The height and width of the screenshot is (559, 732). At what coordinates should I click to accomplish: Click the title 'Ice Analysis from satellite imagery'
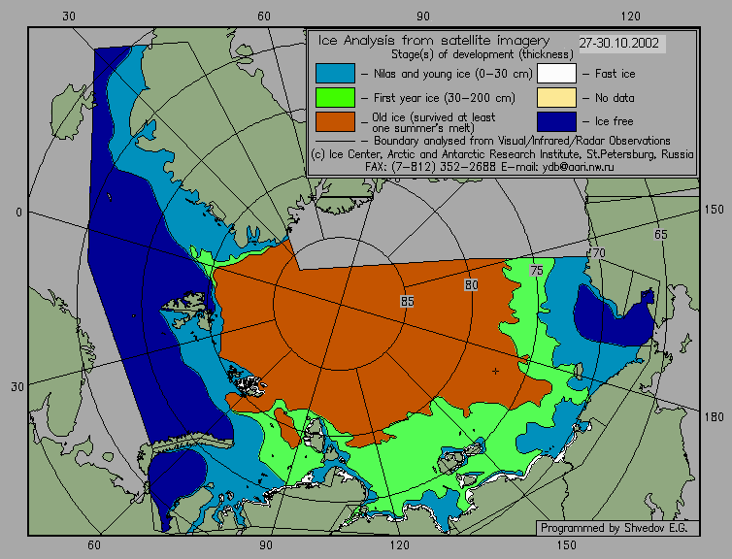434,41
